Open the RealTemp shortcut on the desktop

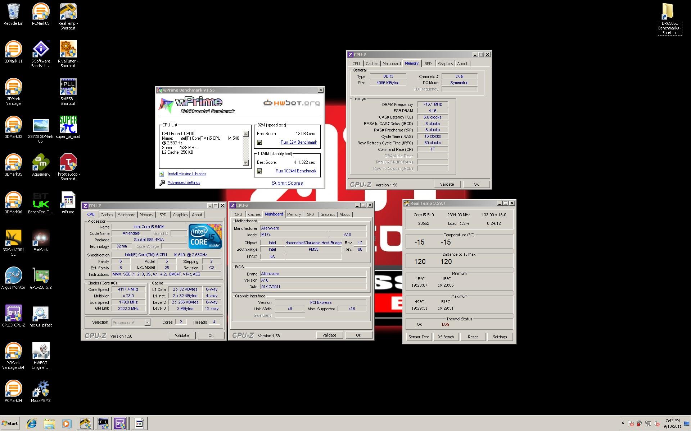point(68,17)
